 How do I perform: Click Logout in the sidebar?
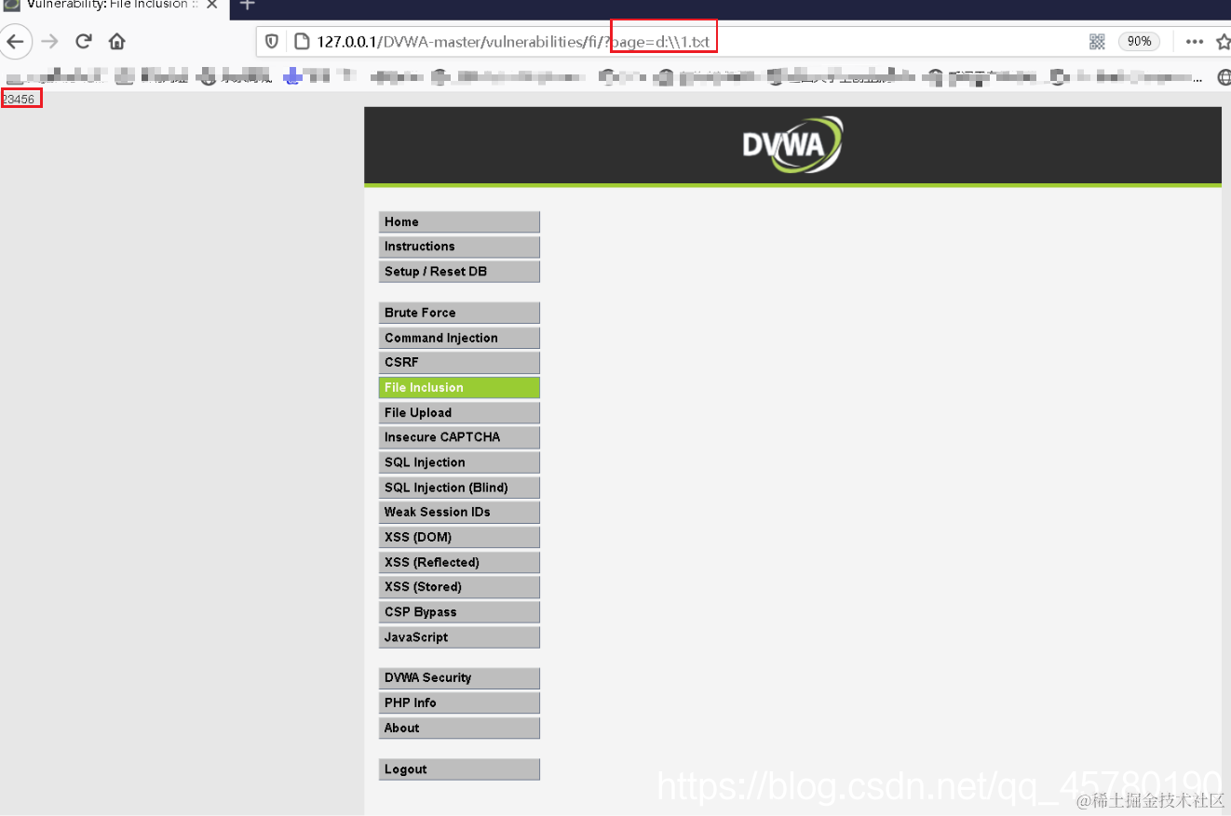coord(459,769)
